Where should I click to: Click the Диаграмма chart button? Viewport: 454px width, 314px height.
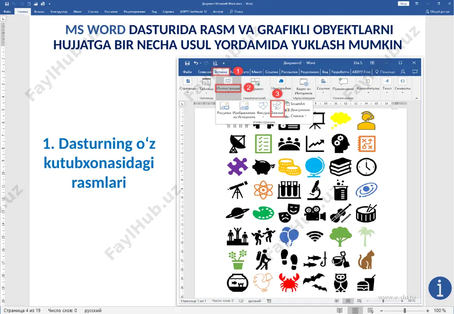[298, 110]
